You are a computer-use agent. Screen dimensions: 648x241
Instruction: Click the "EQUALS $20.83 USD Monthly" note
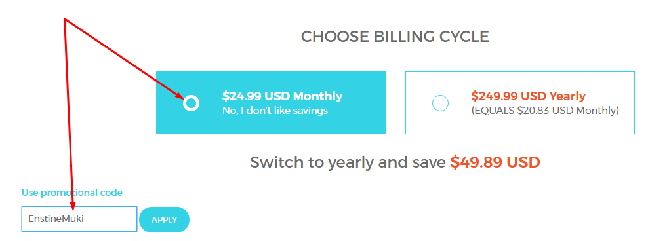(x=545, y=111)
